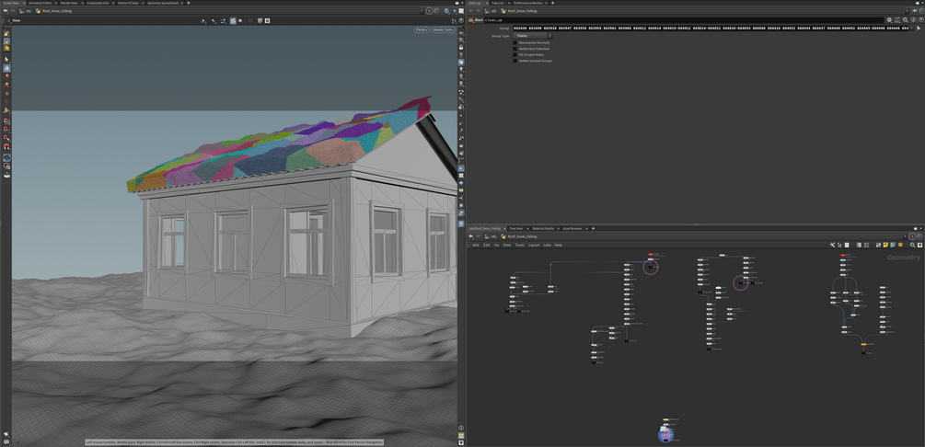Open the Group Type Points dropdown
Screen dimensions: 925x447
532,35
